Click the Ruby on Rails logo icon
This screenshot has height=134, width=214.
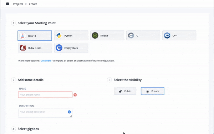[23, 48]
